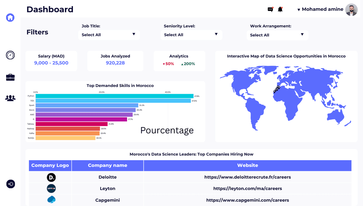Click the Morocco location markers on map
Screen dimensions: 363x206
pyautogui.click(x=276, y=89)
